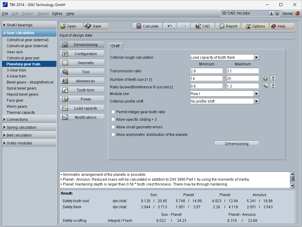Click the 3D CAD jobs info icon
This screenshot has height=227, width=302.
(x=271, y=13)
